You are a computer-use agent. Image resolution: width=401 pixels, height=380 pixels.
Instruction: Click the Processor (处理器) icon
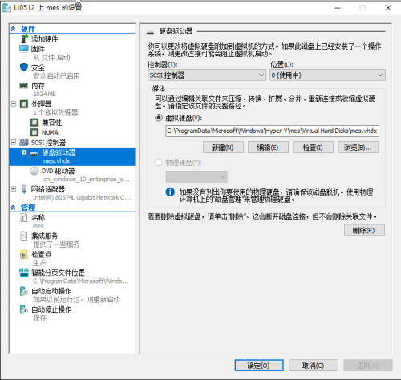tap(24, 104)
